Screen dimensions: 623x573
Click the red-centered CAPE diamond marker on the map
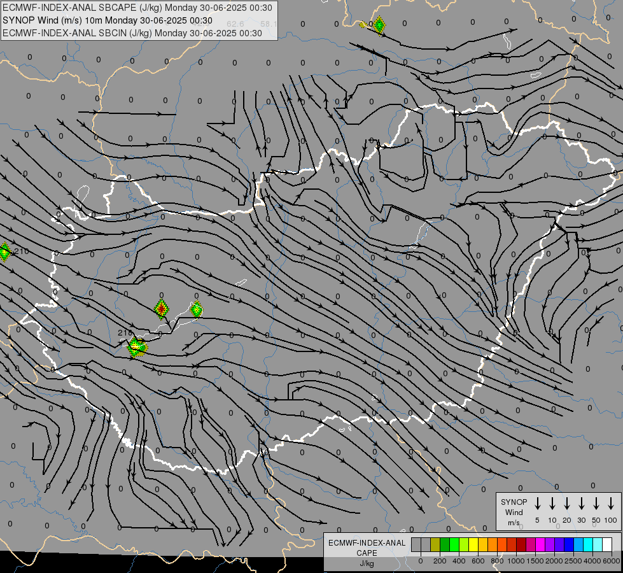161,309
